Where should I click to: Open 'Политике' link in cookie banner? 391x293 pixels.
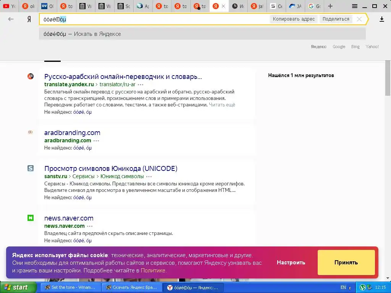point(153,270)
